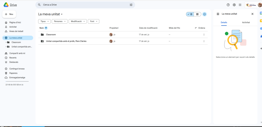Screen dimensions: 262x127
Task: Click the Nou button
Action: click(9, 14)
